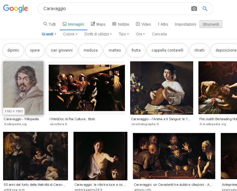Click the Notizie newspaper icon

point(114,24)
